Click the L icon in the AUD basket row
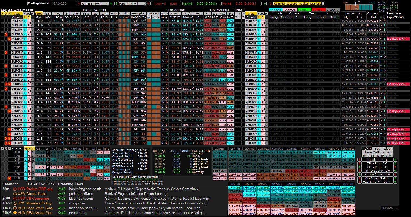The width and height of the screenshot is (411, 217). [x=26, y=152]
